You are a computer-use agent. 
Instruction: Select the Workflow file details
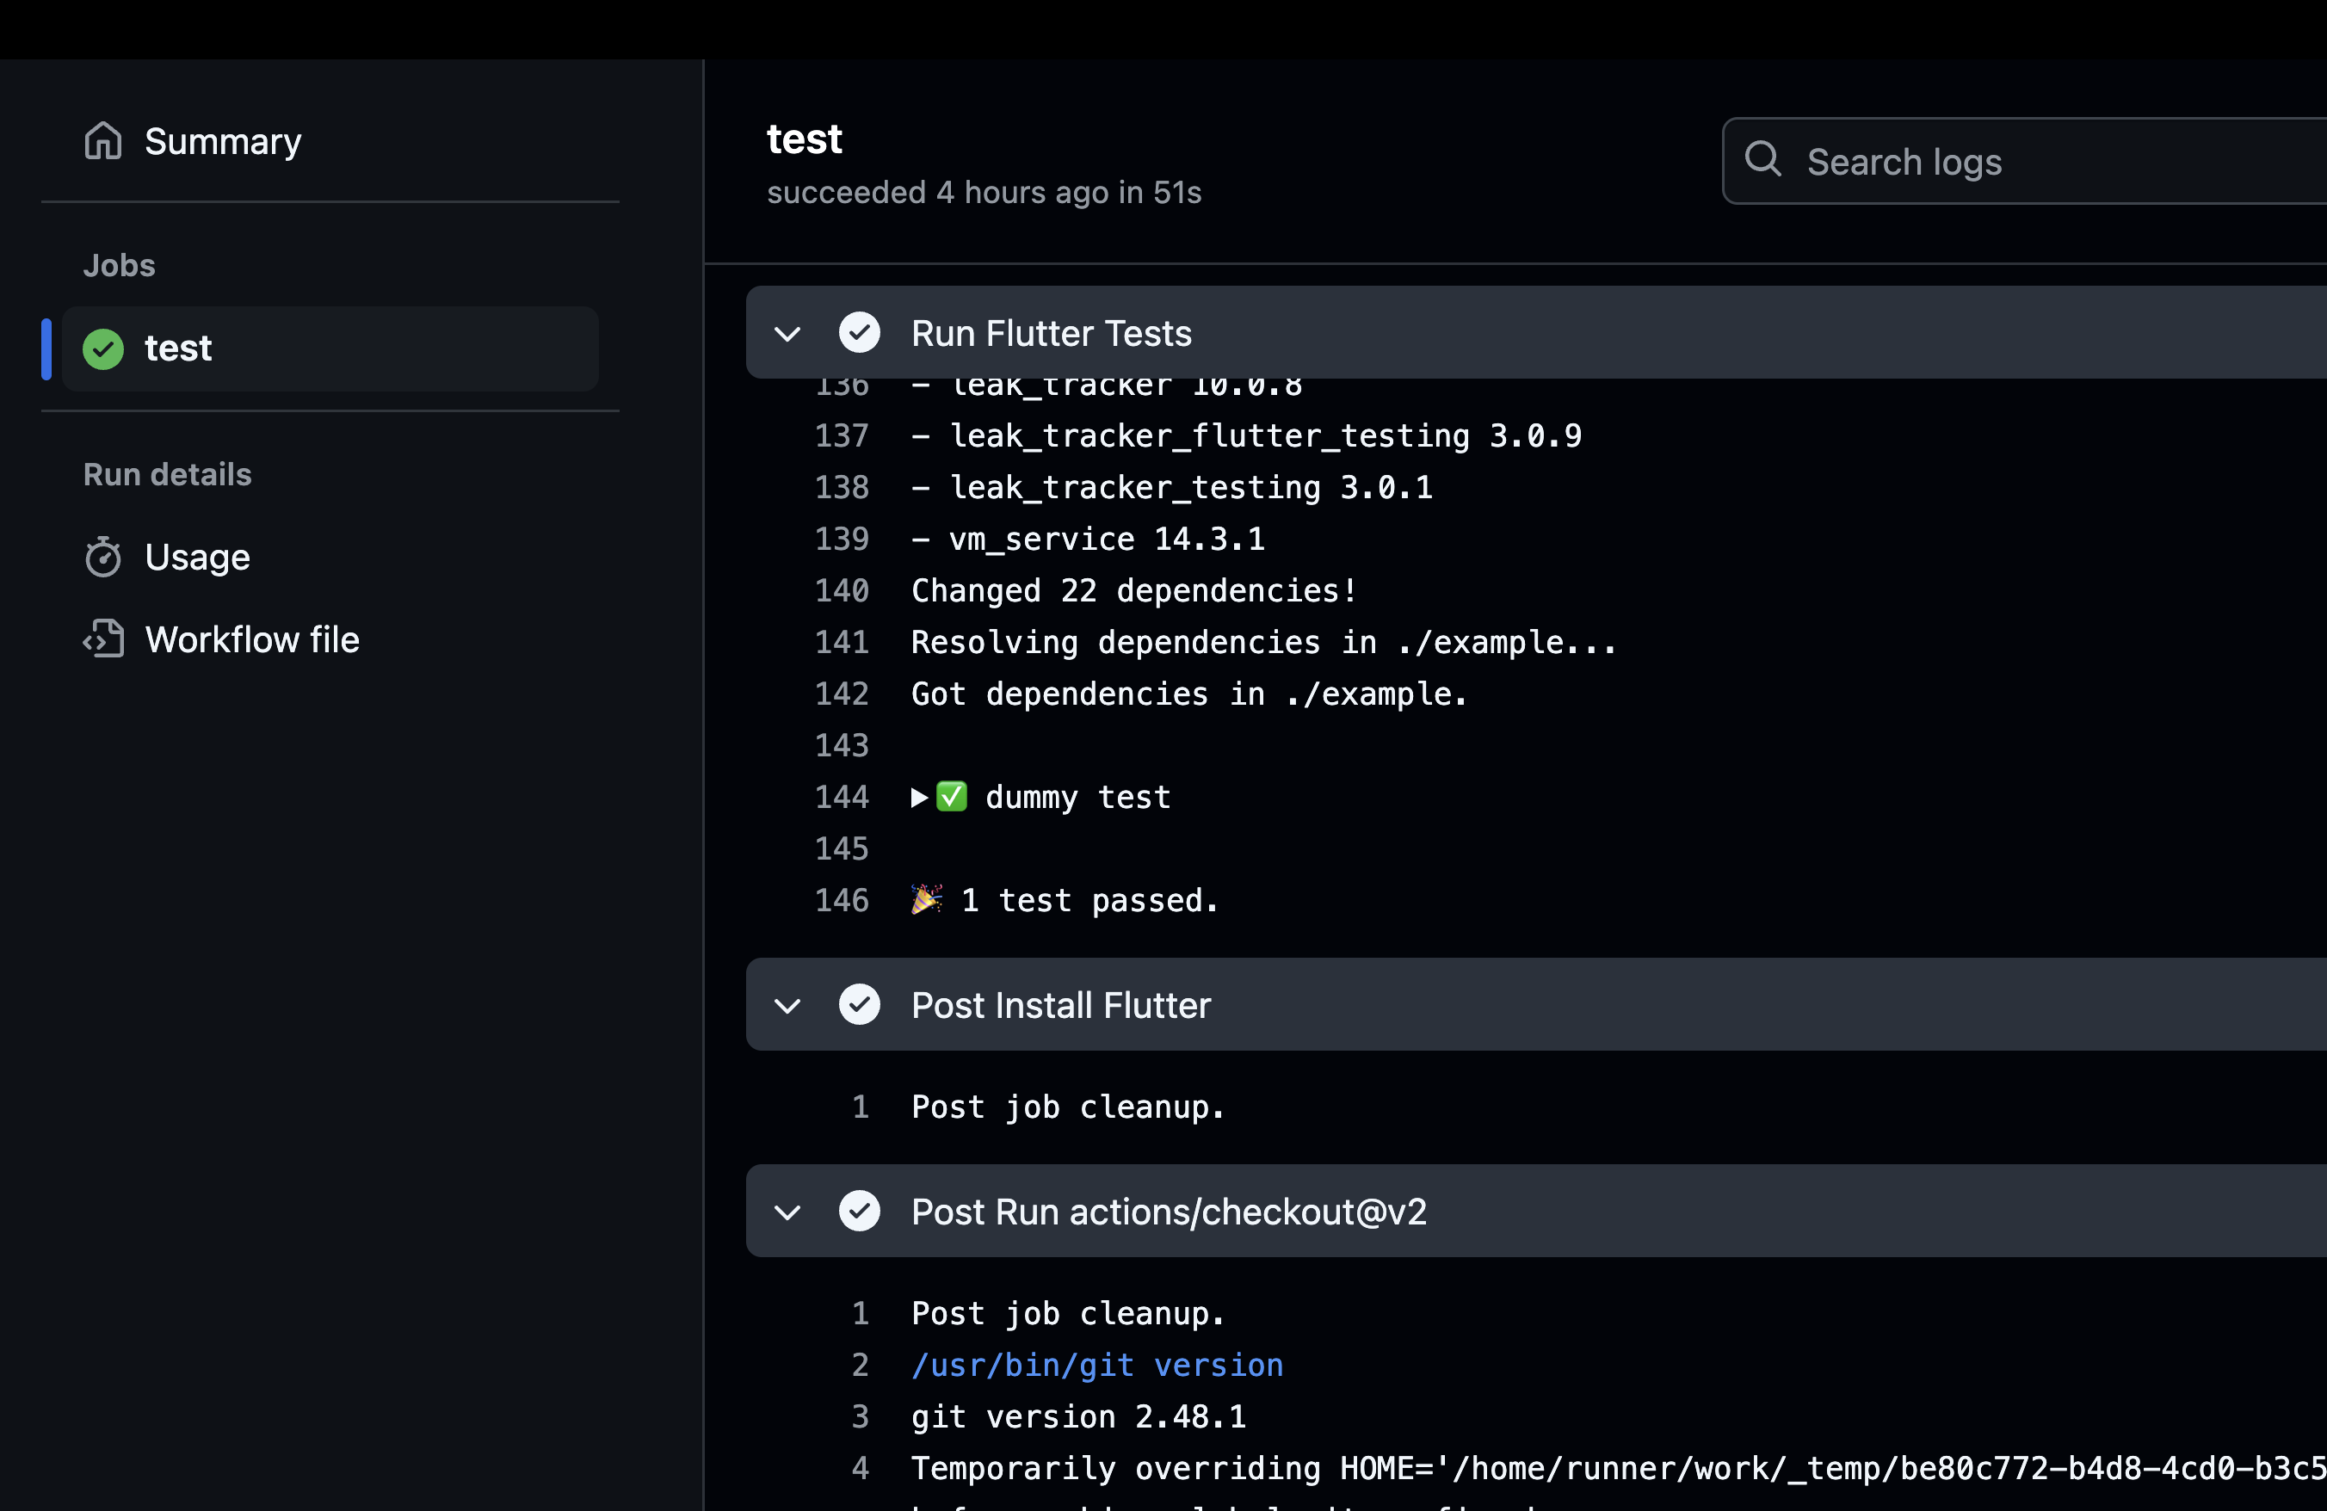(253, 639)
